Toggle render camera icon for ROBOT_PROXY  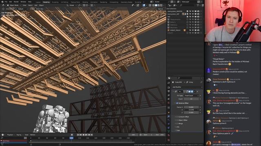click(x=198, y=30)
